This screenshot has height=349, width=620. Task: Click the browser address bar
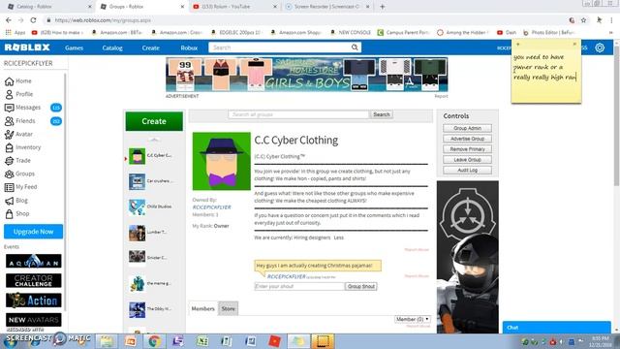coord(300,20)
